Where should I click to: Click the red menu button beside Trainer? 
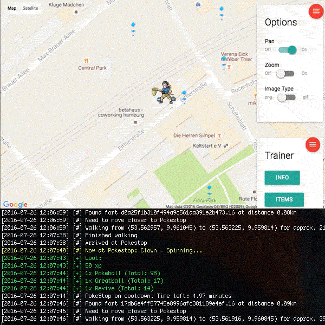[313, 145]
